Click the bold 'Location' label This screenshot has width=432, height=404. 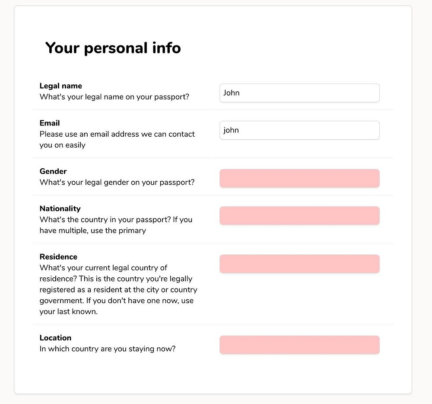pos(55,337)
